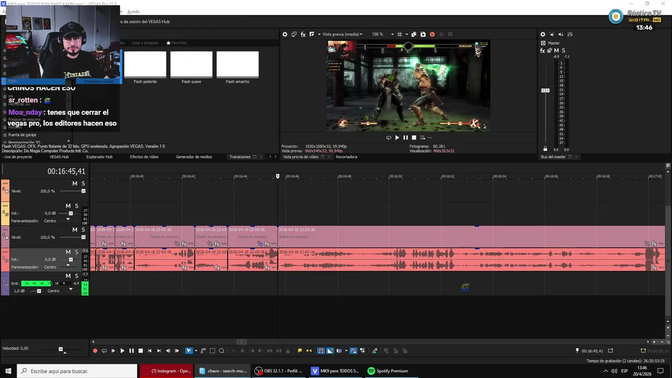The height and width of the screenshot is (378, 672).
Task: Expand track 7 options arrow beside Centro
Action: (x=71, y=289)
